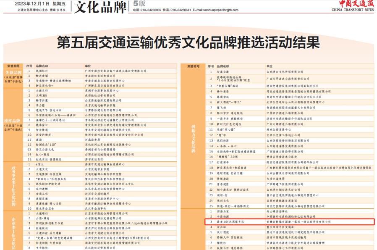This screenshot has height=250, width=377.
Task: Click the brand name 亮剑文化
Action: (x=223, y=201)
